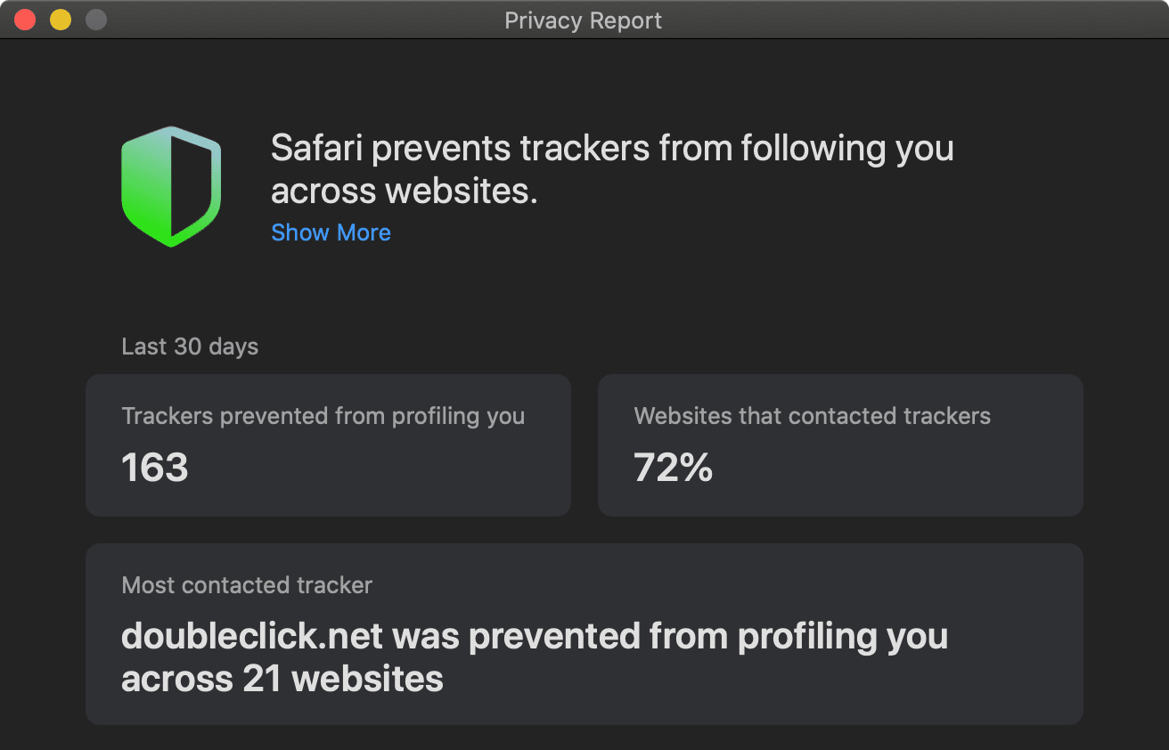Click the "Safari prevents trackers" headline line
The width and height of the screenshot is (1169, 750).
click(x=611, y=149)
